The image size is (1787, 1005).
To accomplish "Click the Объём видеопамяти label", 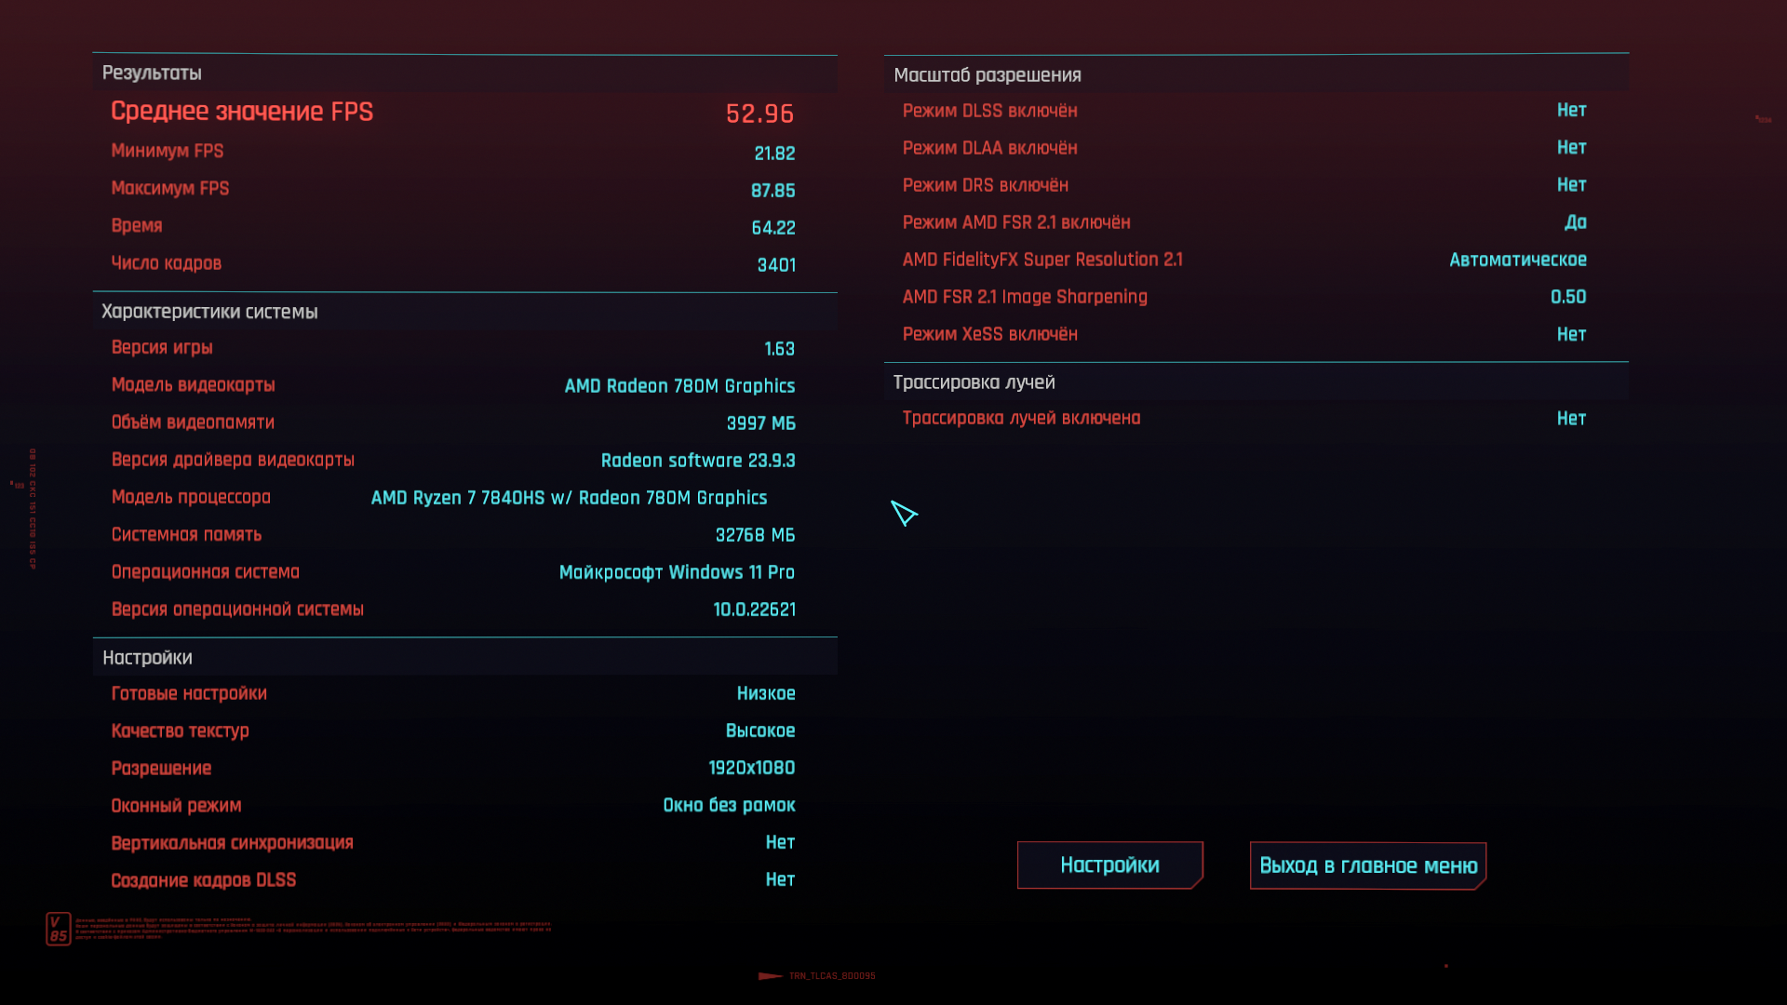I will [193, 422].
